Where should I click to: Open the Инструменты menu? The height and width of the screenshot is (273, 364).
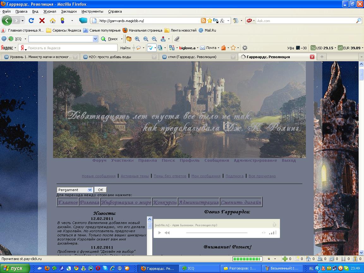pos(92,11)
